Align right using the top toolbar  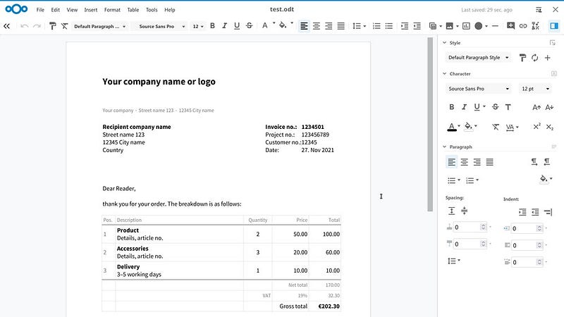(329, 26)
